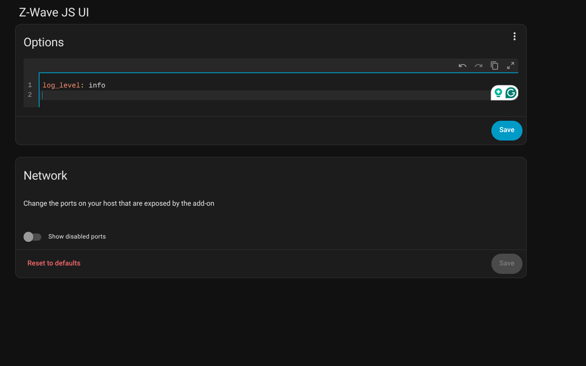Click the Network section's Save button

tap(506, 264)
